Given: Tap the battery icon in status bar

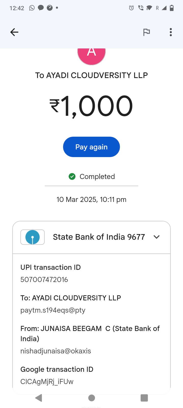Looking at the screenshot, I should (x=172, y=8).
